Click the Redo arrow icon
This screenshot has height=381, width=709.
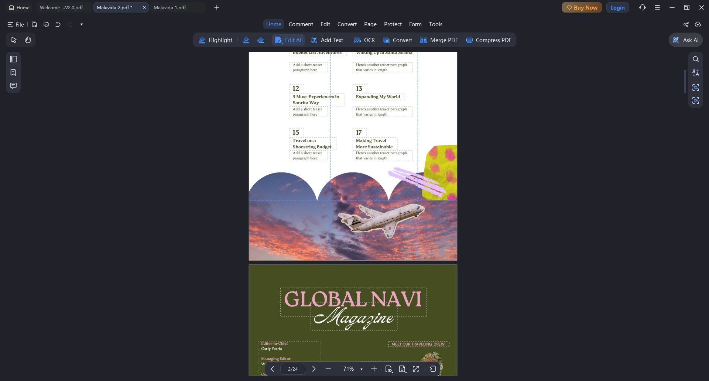(70, 24)
